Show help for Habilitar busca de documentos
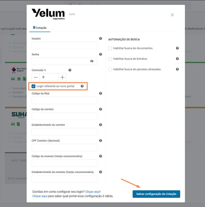The image size is (205, 207). pyautogui.click(x=177, y=48)
